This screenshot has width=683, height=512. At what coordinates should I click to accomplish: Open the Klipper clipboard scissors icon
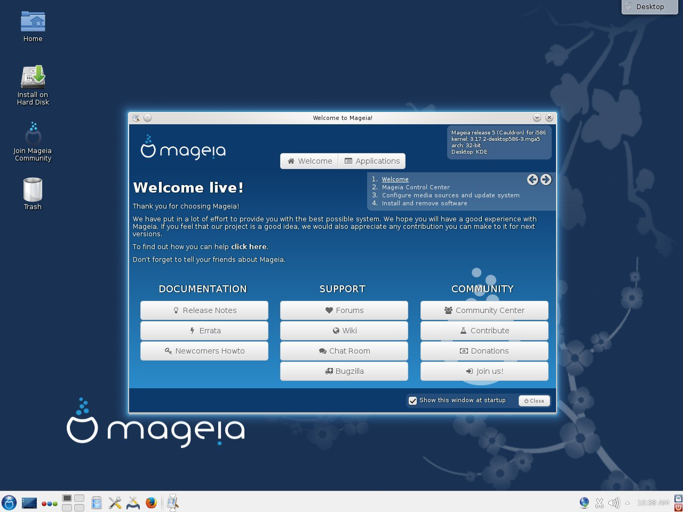click(599, 502)
